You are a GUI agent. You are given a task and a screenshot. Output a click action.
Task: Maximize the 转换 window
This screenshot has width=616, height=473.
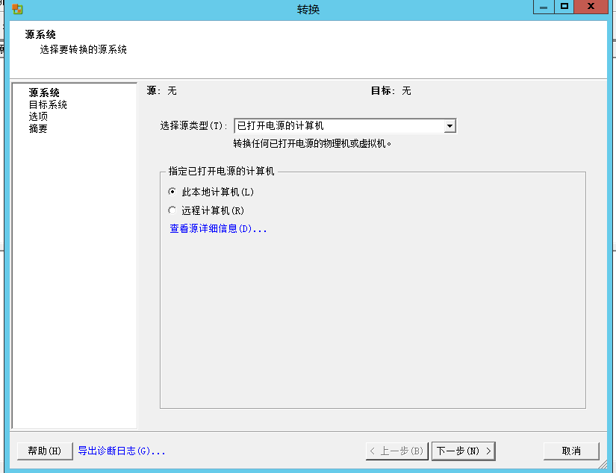[564, 7]
